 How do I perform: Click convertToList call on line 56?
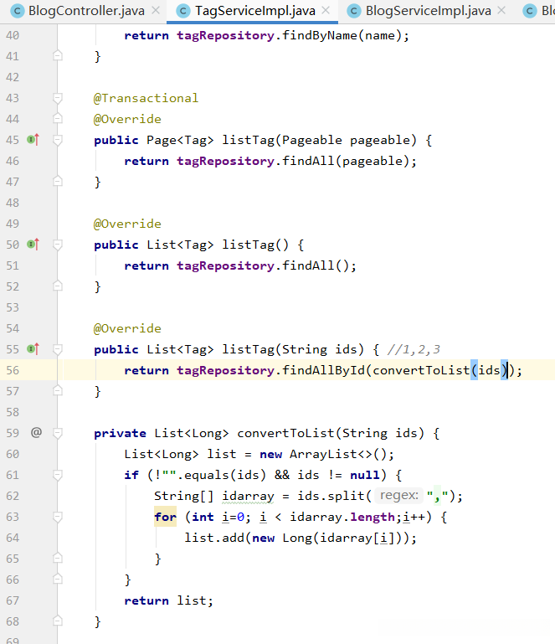pos(421,370)
